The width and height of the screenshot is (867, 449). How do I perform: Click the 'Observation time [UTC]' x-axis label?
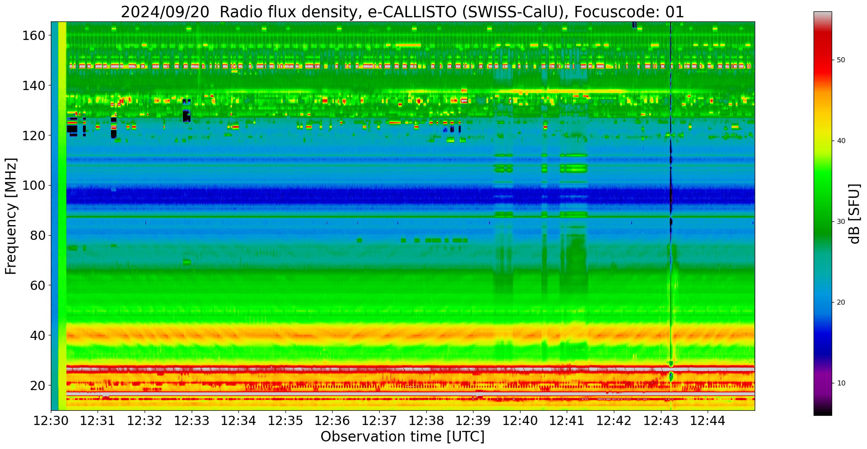point(402,437)
